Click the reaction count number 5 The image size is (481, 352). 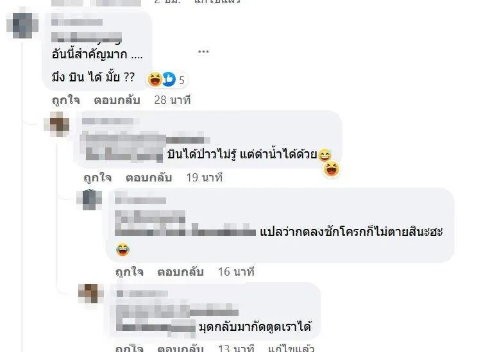click(181, 80)
